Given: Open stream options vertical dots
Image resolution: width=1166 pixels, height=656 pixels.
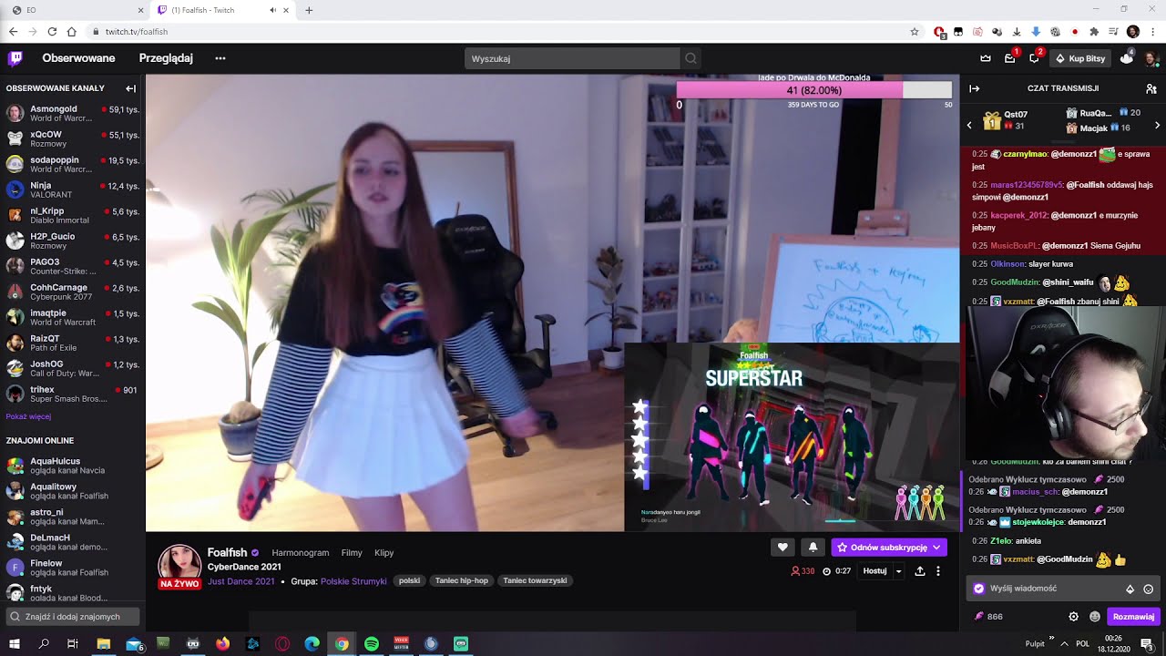Looking at the screenshot, I should click(937, 571).
